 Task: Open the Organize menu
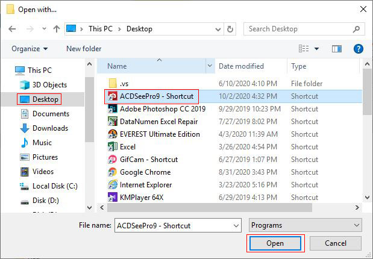coord(30,49)
